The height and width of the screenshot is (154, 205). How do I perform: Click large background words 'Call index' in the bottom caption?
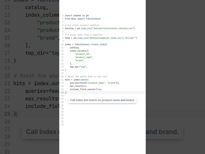coord(41,132)
